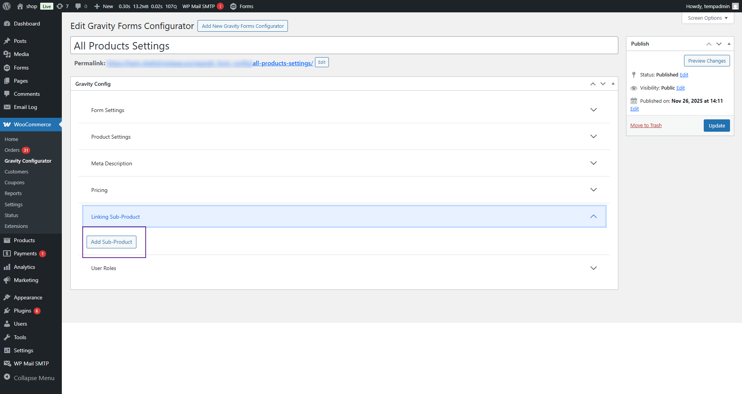
Task: Move the Publish panel down
Action: pyautogui.click(x=719, y=44)
